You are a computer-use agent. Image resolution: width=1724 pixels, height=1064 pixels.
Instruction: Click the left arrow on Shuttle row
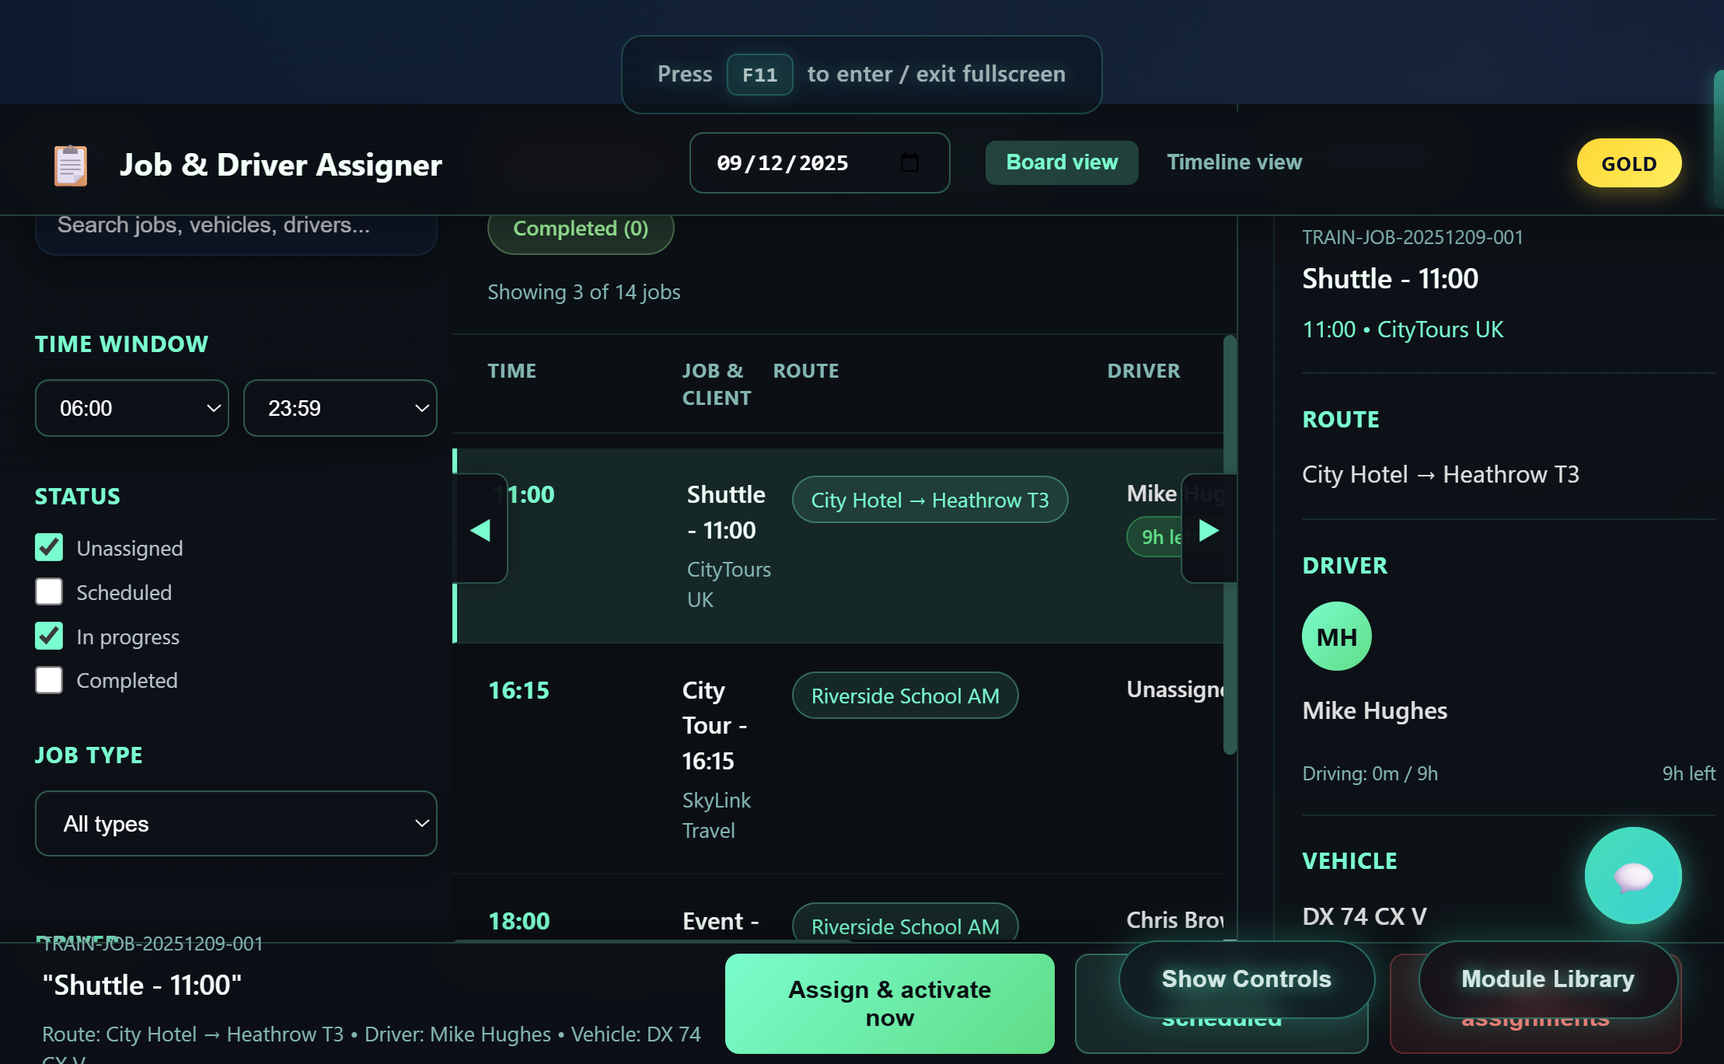click(480, 529)
